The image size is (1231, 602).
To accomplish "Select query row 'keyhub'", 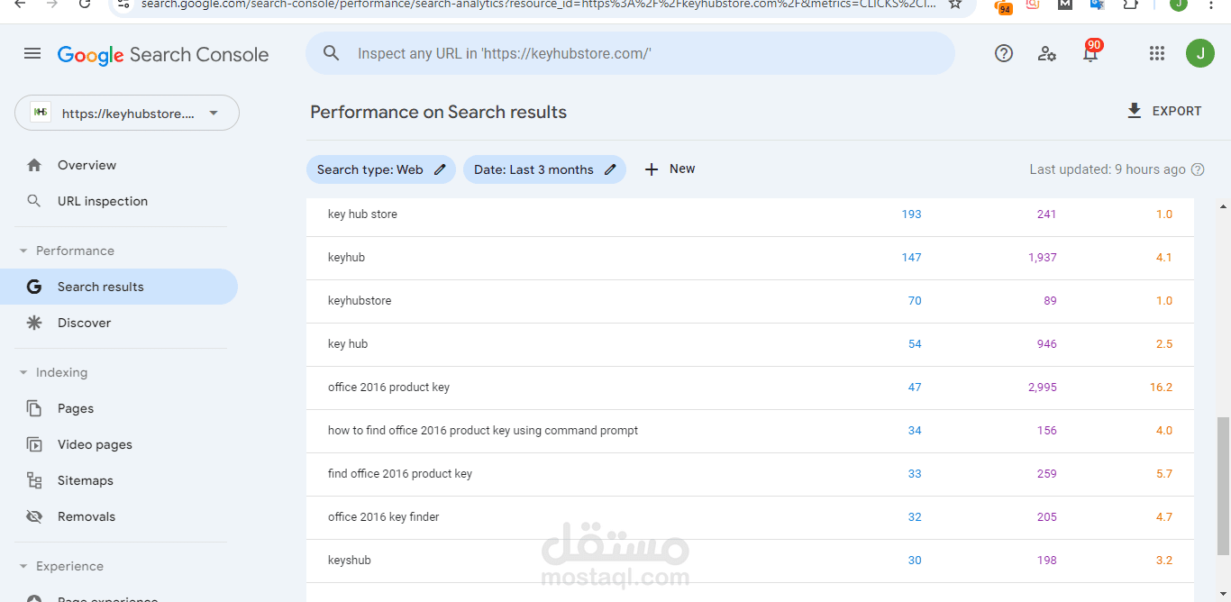I will 750,258.
